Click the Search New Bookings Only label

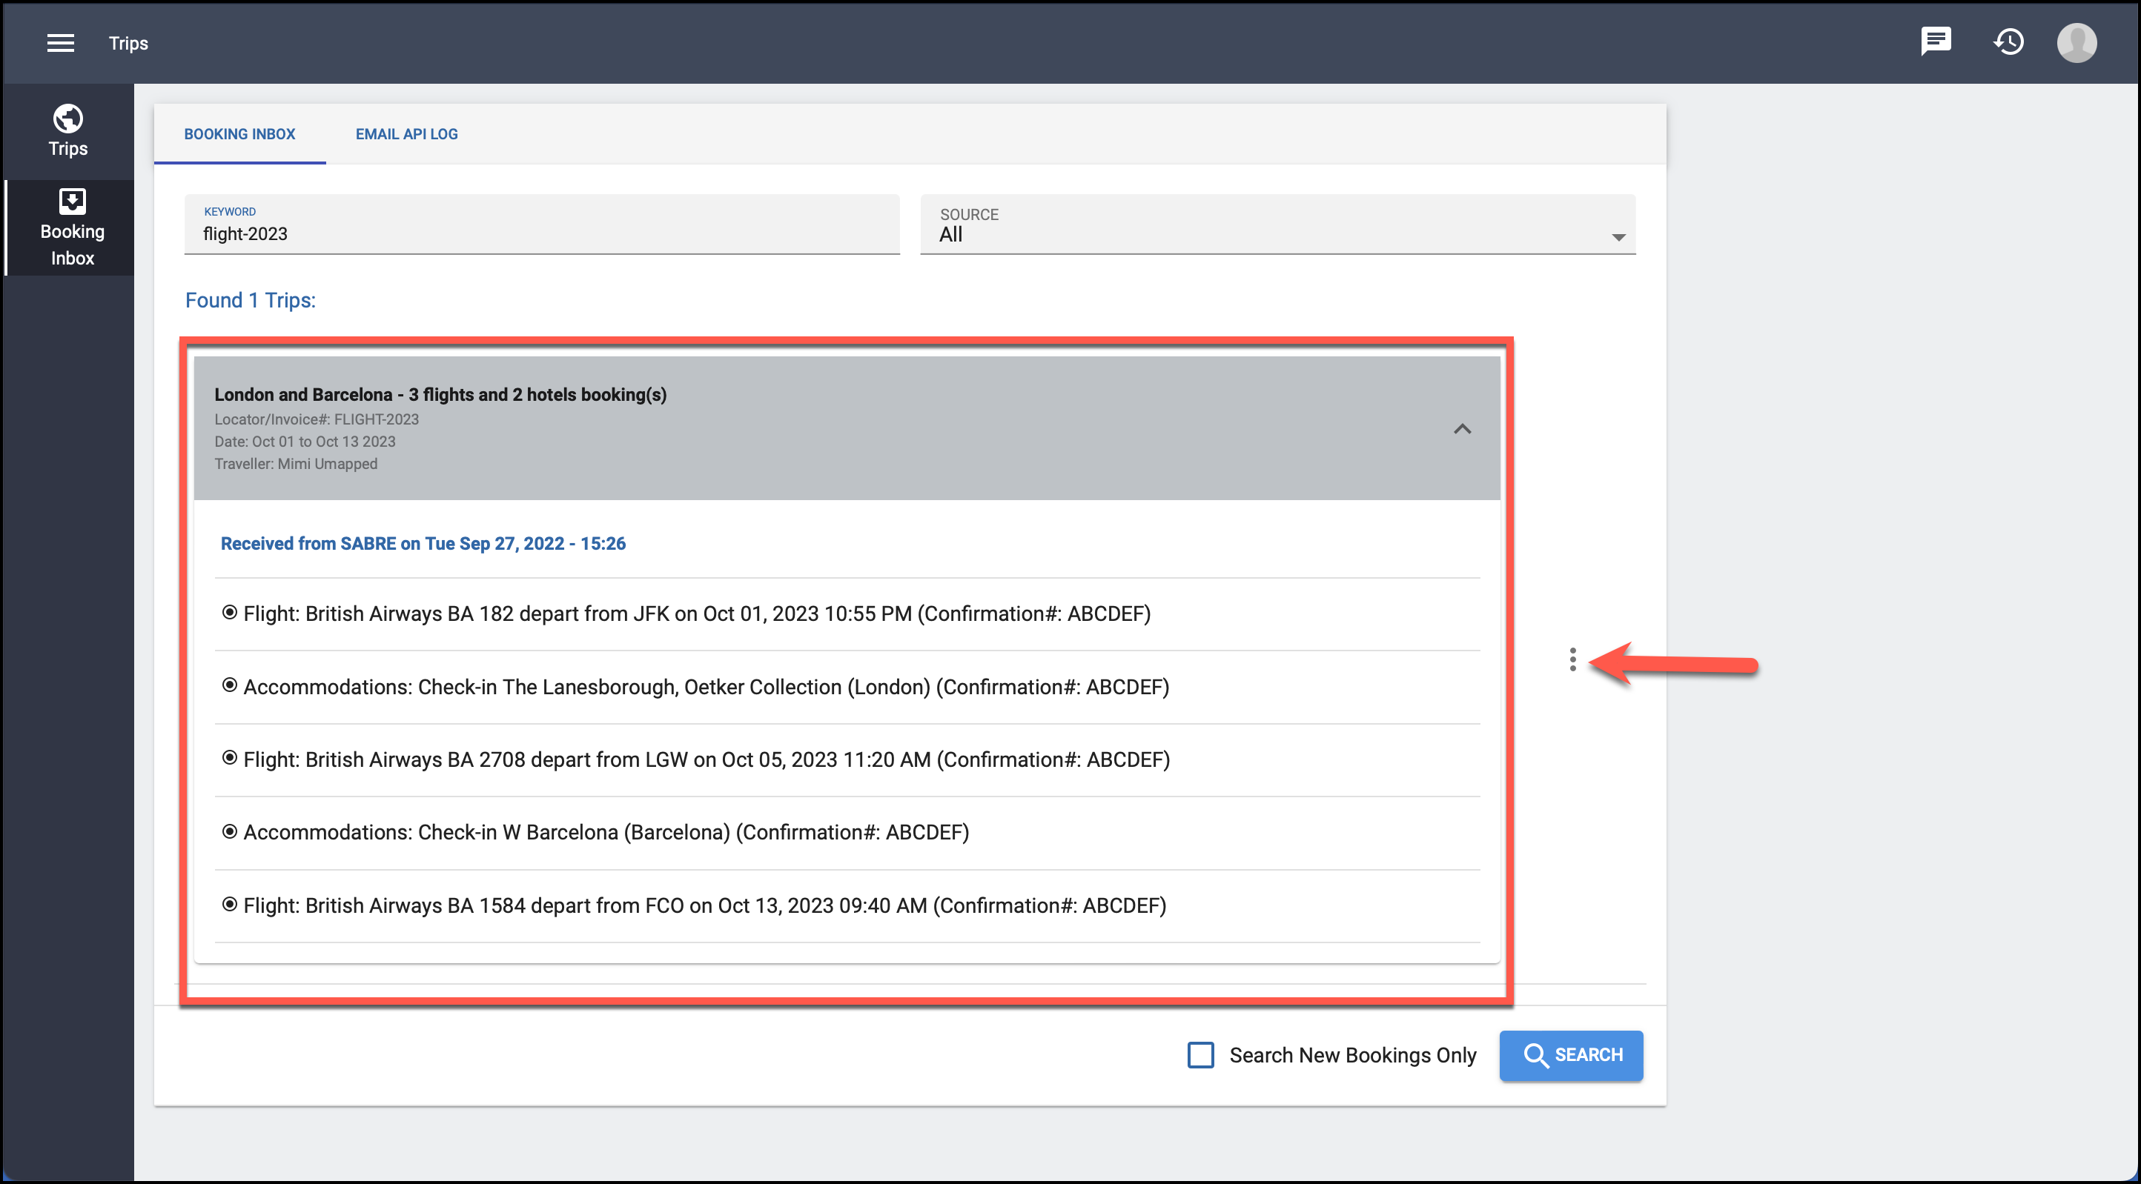[1352, 1055]
